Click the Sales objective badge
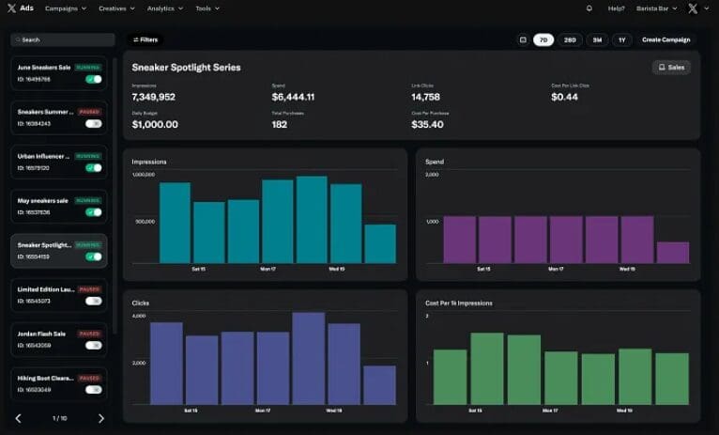Image resolution: width=719 pixels, height=435 pixels. 671,68
